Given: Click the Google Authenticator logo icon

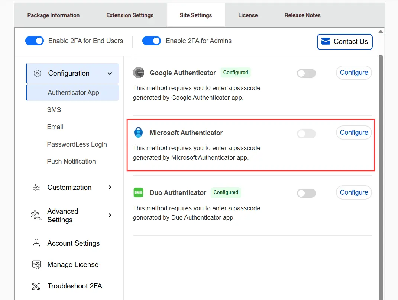Looking at the screenshot, I should (x=139, y=73).
